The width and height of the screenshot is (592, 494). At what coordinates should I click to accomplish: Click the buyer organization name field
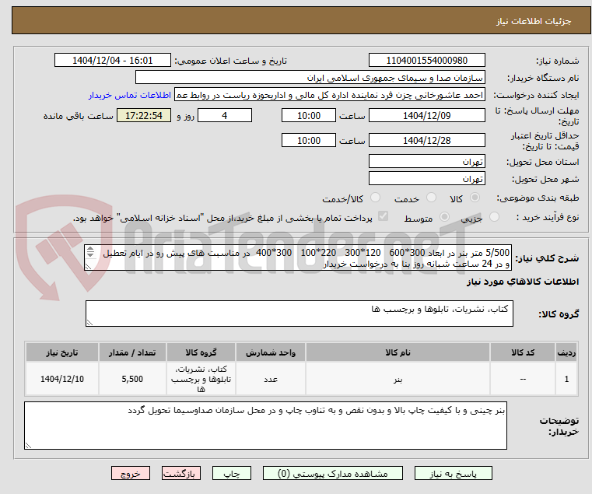click(310, 78)
